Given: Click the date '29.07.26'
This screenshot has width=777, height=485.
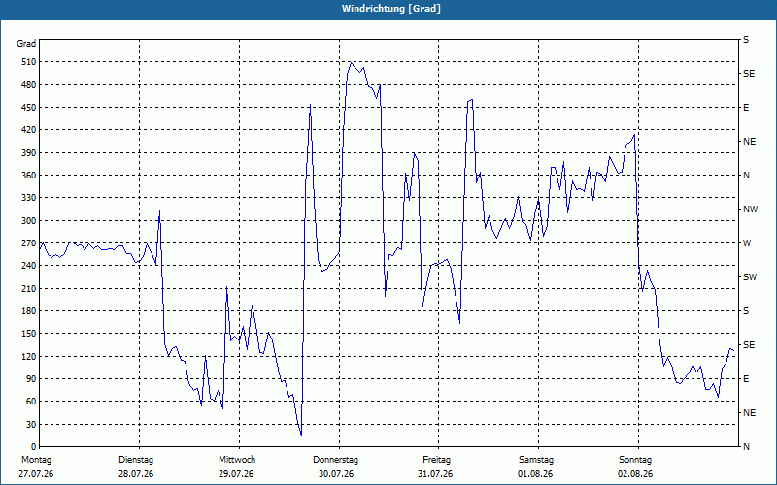Looking at the screenshot, I should pyautogui.click(x=236, y=474).
